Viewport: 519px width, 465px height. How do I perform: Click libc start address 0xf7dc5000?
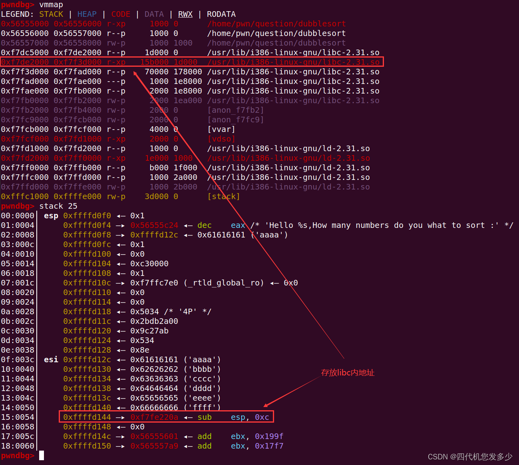pos(25,53)
